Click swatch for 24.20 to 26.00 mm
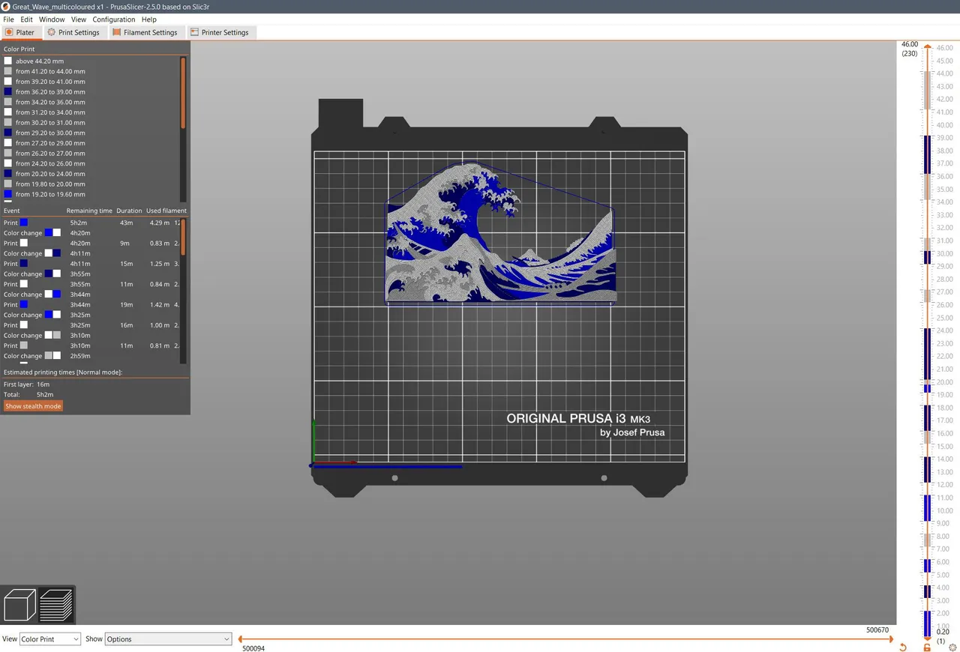 click(x=8, y=163)
